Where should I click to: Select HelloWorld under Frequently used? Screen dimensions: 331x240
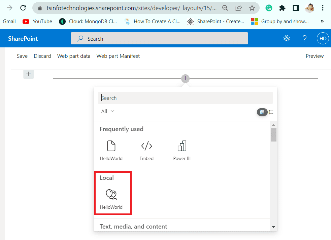111,151
